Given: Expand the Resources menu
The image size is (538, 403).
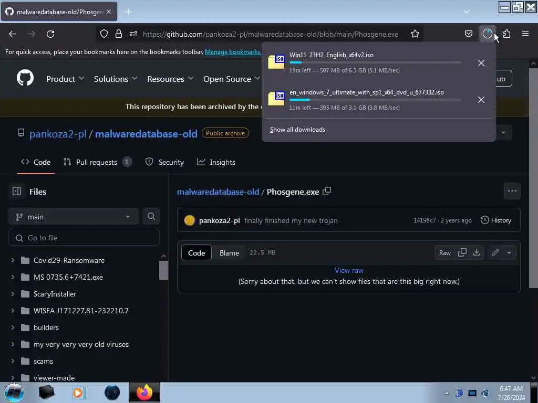Looking at the screenshot, I should click(x=170, y=79).
